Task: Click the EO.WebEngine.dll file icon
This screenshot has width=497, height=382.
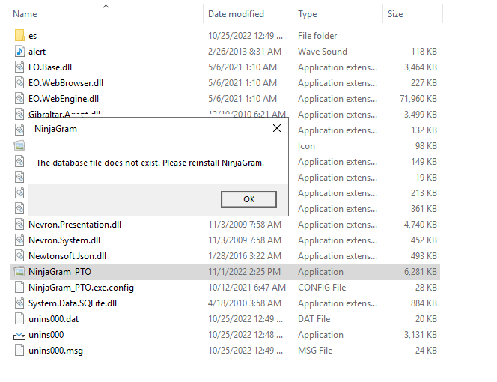Action: (x=19, y=99)
